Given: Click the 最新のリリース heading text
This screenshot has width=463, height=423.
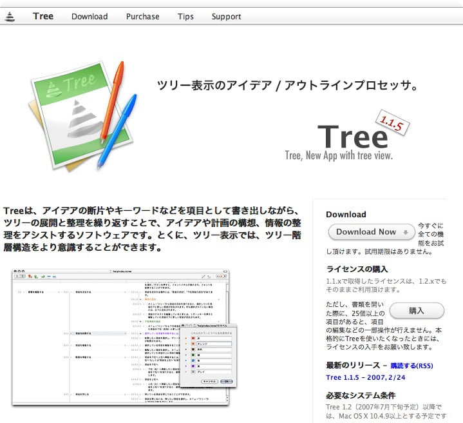Looking at the screenshot, I should 353,366.
